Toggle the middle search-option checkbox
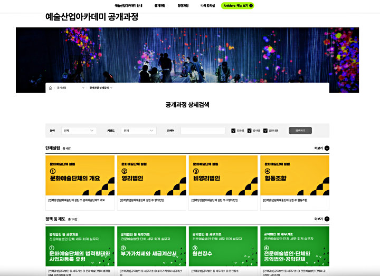 (249, 131)
